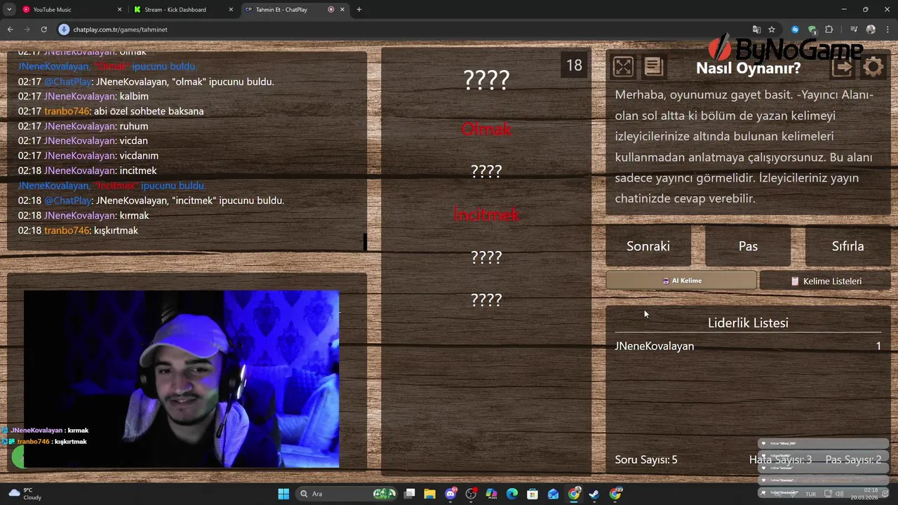The width and height of the screenshot is (898, 505).
Task: Open the Extensions puzzle piece menu
Action: pos(829,29)
